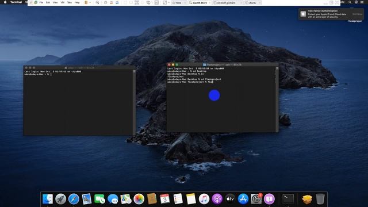Click the take snapshot clock icon
The height and width of the screenshot is (207, 368).
[105, 2]
